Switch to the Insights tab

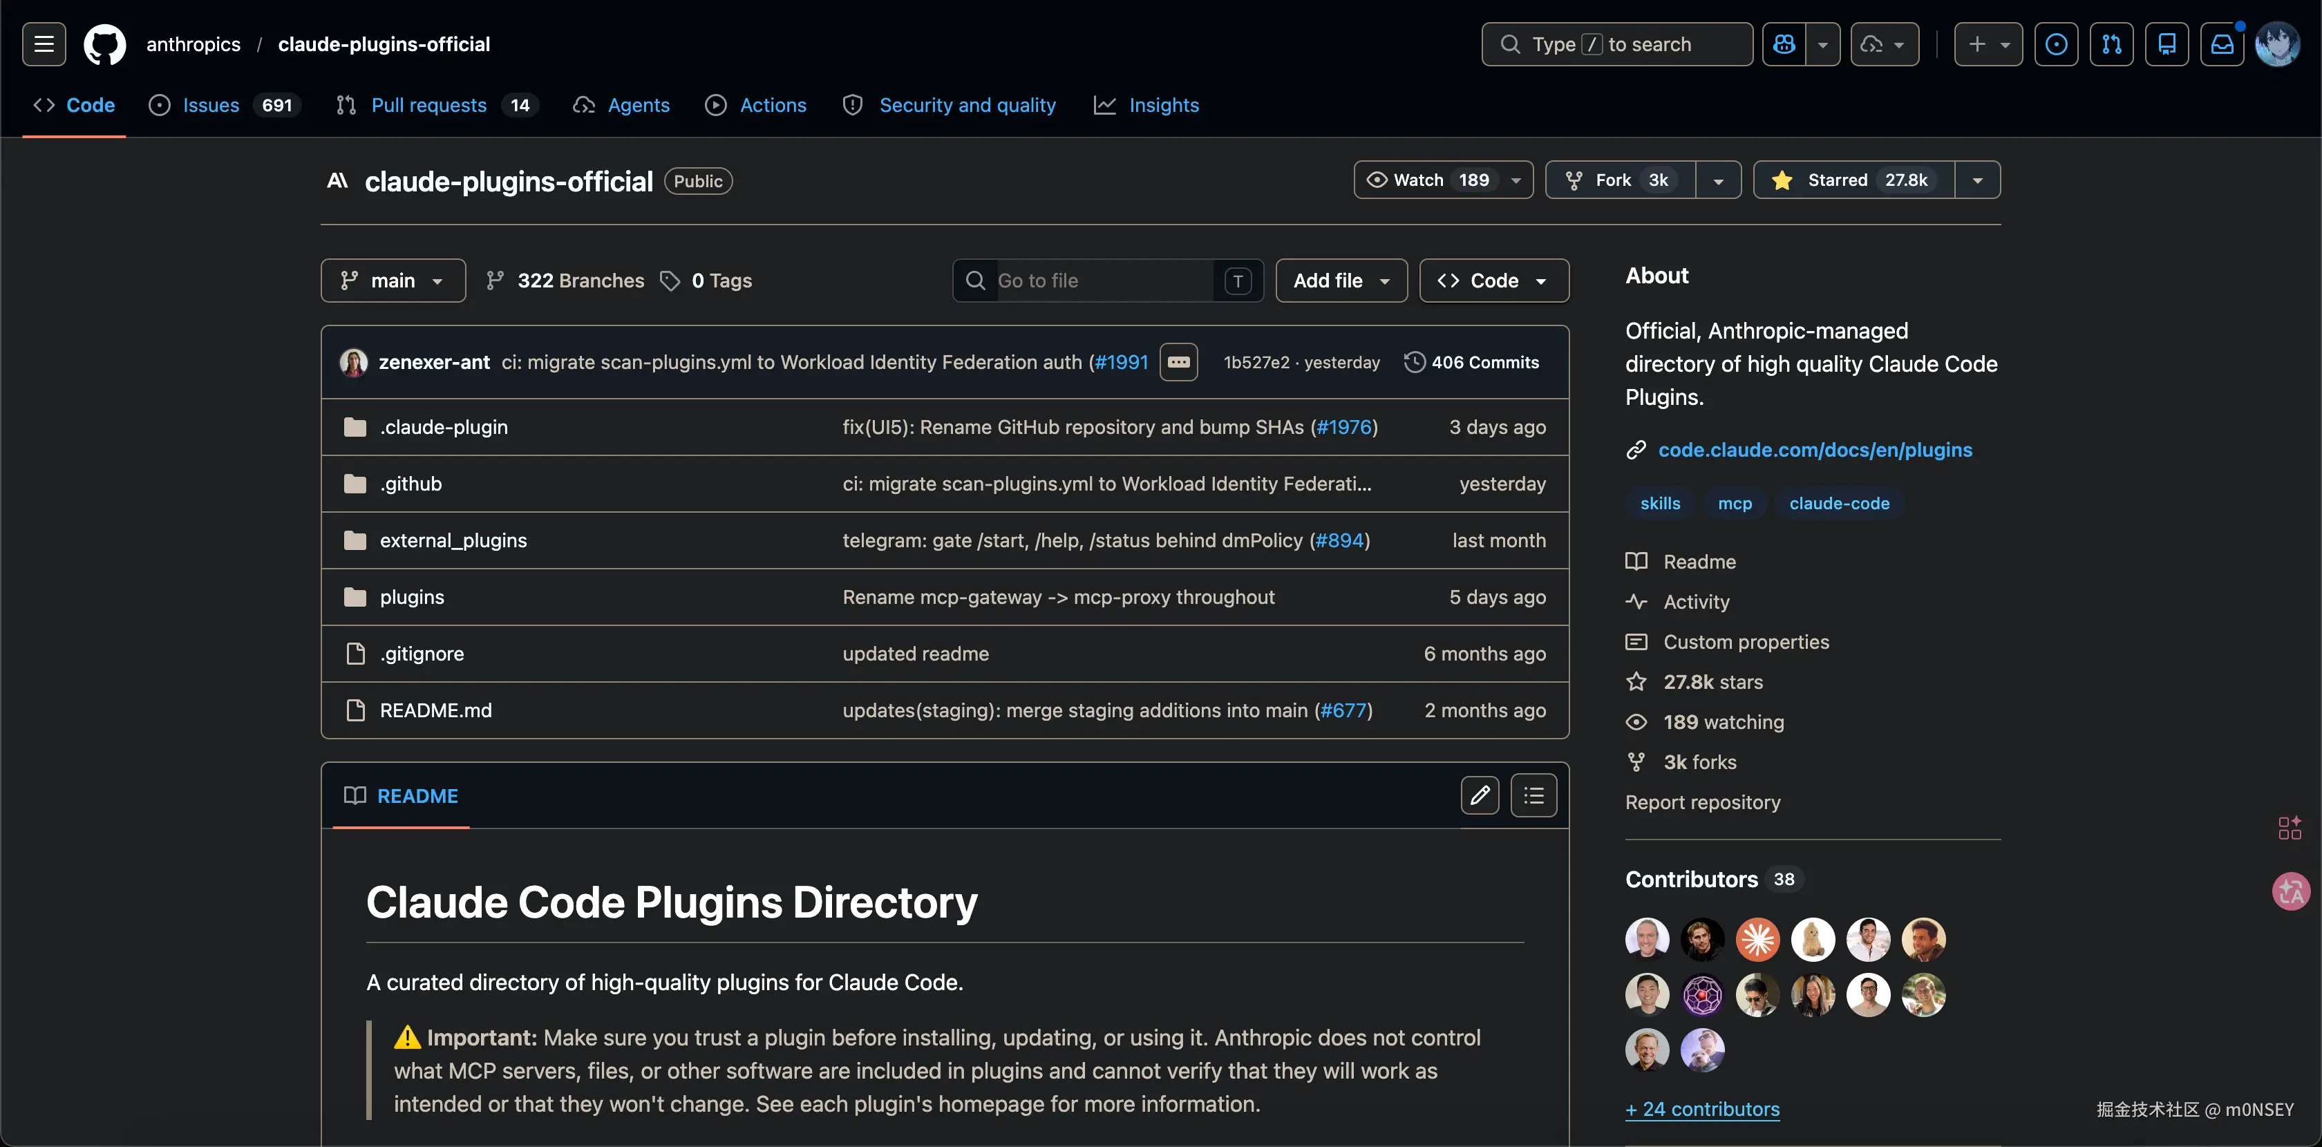(1146, 106)
